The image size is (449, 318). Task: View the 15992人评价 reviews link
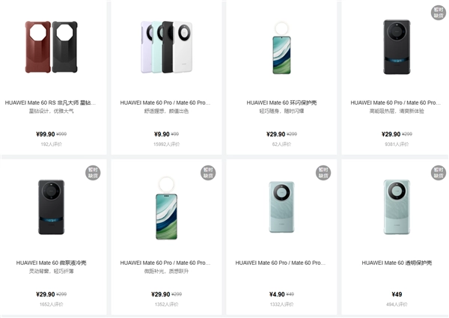tap(165, 144)
